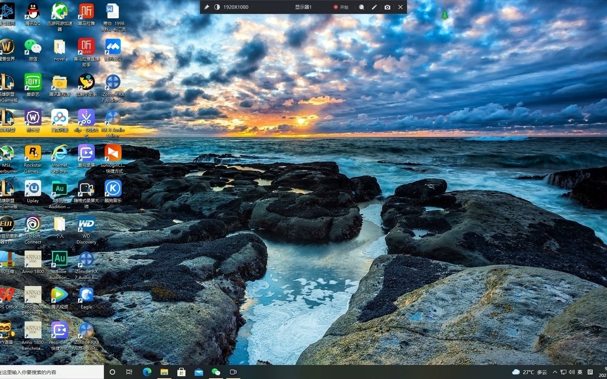Viewport: 607px width, 379px height.
Task: Open 360压缩 shortcut at left edge
Action: (x=7, y=262)
